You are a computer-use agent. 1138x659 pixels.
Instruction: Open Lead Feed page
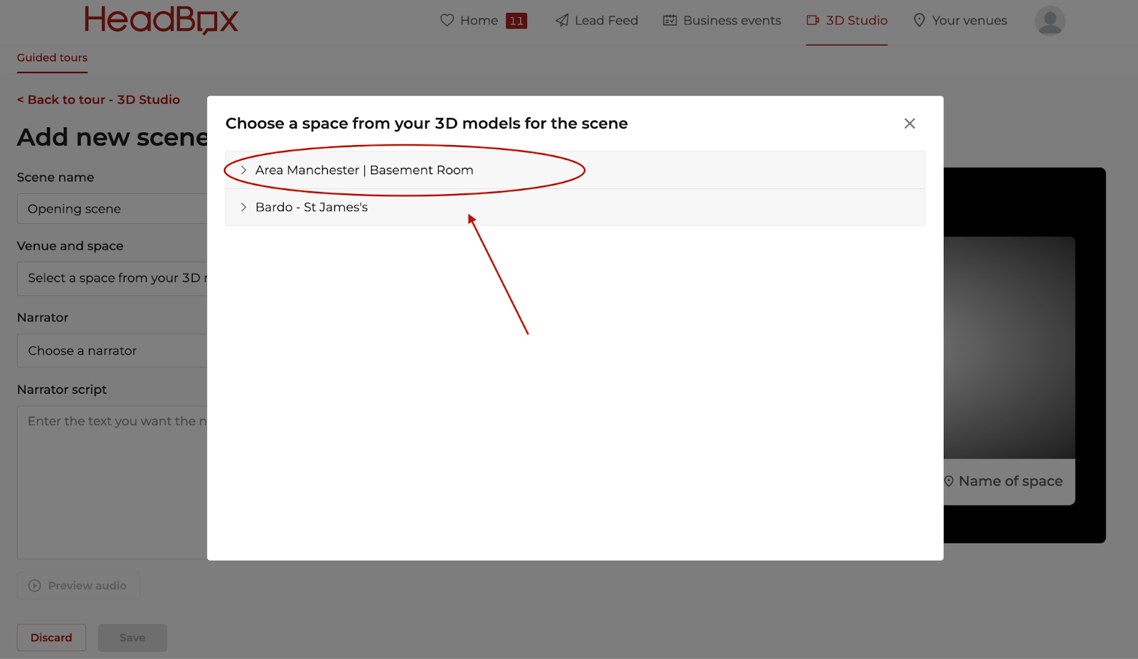point(606,21)
